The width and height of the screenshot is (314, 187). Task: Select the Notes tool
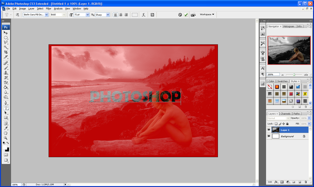pyautogui.click(x=6, y=123)
